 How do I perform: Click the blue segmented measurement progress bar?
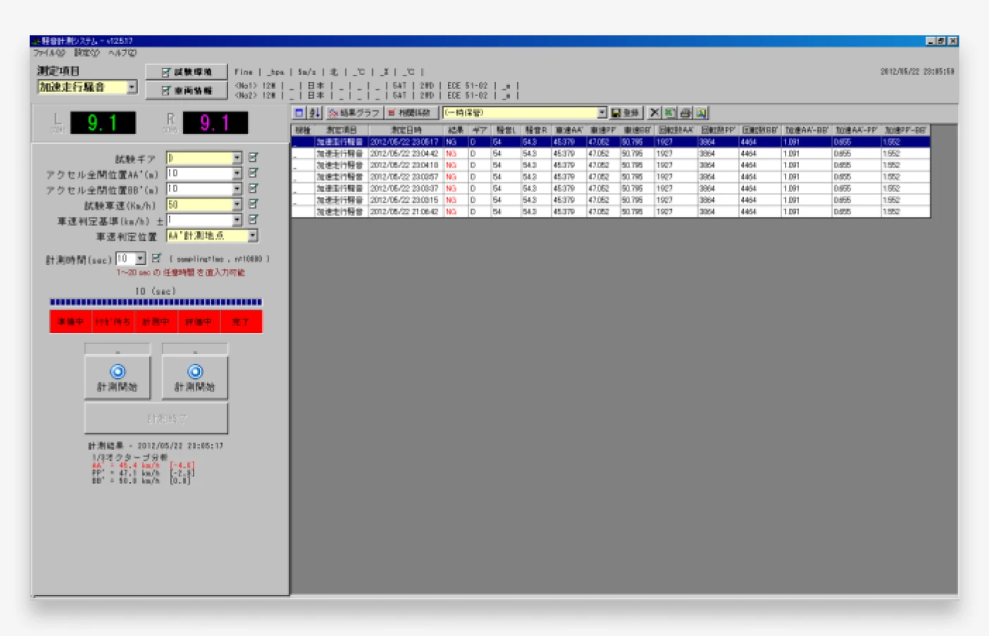click(155, 302)
